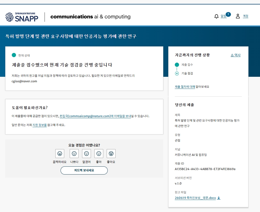
Task: Click the 제출을 접수했으며 status heading
Action: 62,65
